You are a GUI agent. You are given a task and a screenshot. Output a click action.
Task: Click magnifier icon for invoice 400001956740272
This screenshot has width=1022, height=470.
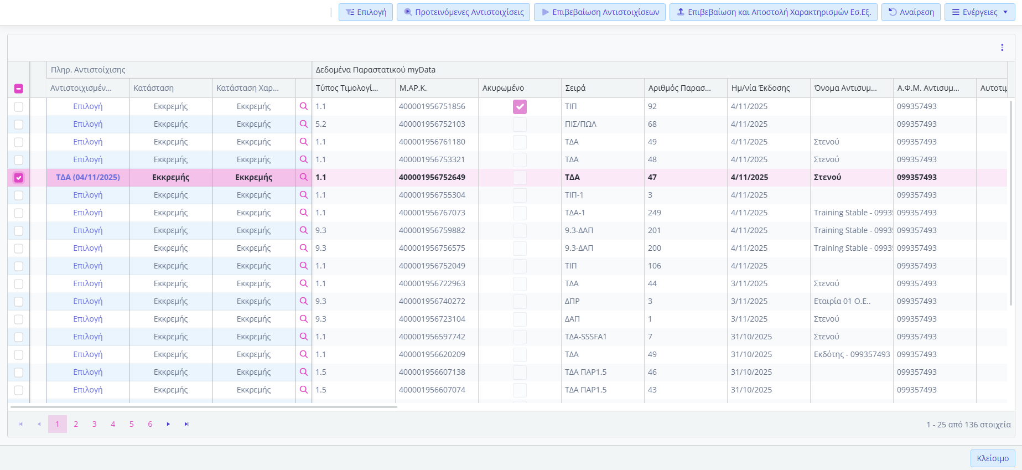pyautogui.click(x=303, y=301)
